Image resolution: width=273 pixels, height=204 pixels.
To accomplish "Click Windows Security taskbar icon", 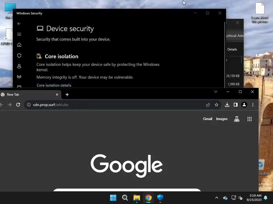I will (x=160, y=198).
